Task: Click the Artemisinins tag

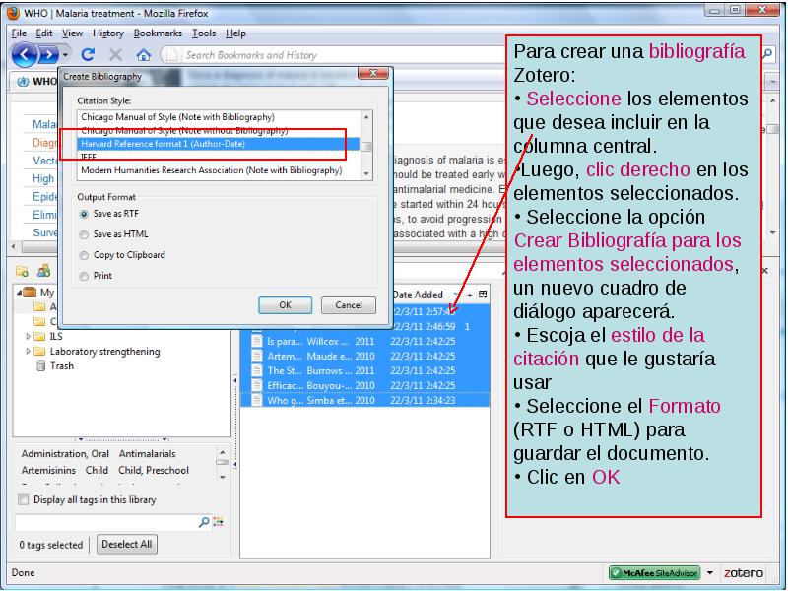Action: click(x=48, y=471)
